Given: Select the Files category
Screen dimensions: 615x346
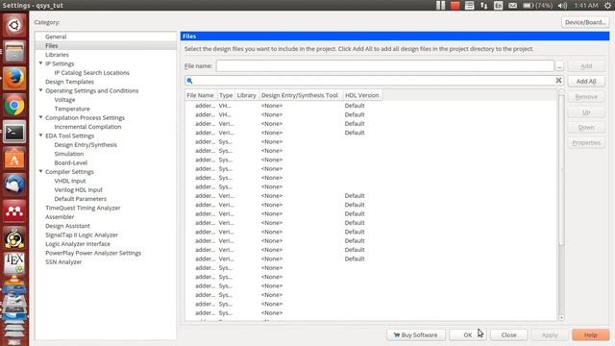Looking at the screenshot, I should (51, 45).
